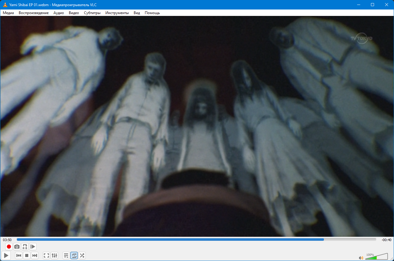Set the A-B loop points
This screenshot has height=261, width=394.
point(25,247)
